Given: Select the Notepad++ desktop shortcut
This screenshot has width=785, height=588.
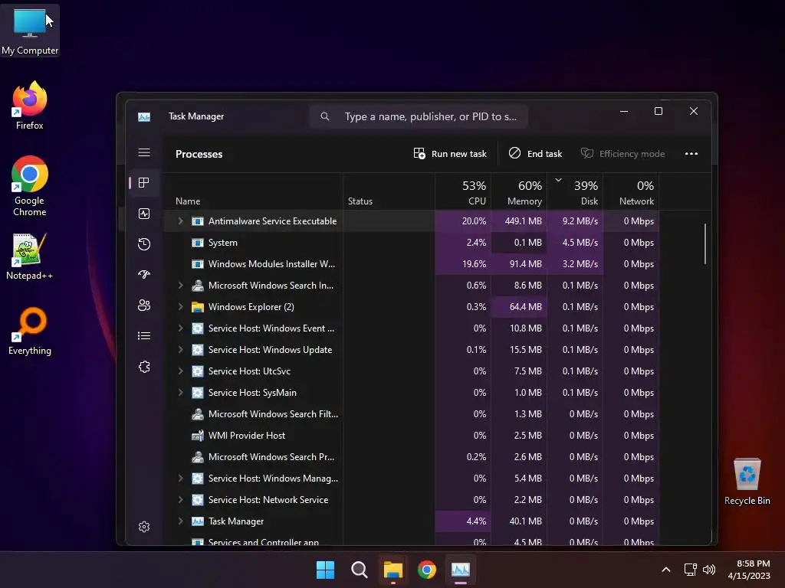Looking at the screenshot, I should pyautogui.click(x=30, y=256).
